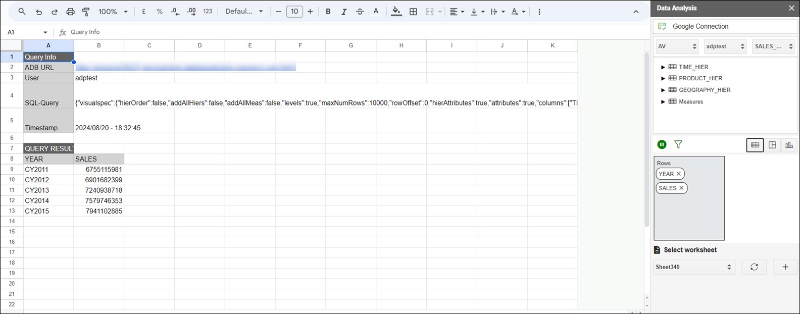Click the borders icon
Image resolution: width=800 pixels, height=314 pixels.
(413, 12)
